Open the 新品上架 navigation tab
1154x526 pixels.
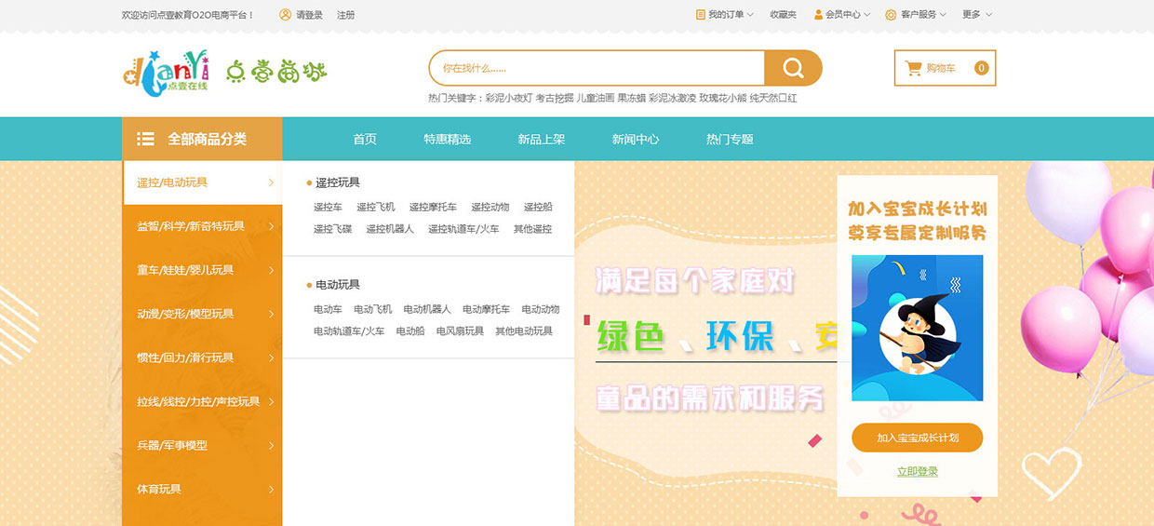click(x=541, y=140)
